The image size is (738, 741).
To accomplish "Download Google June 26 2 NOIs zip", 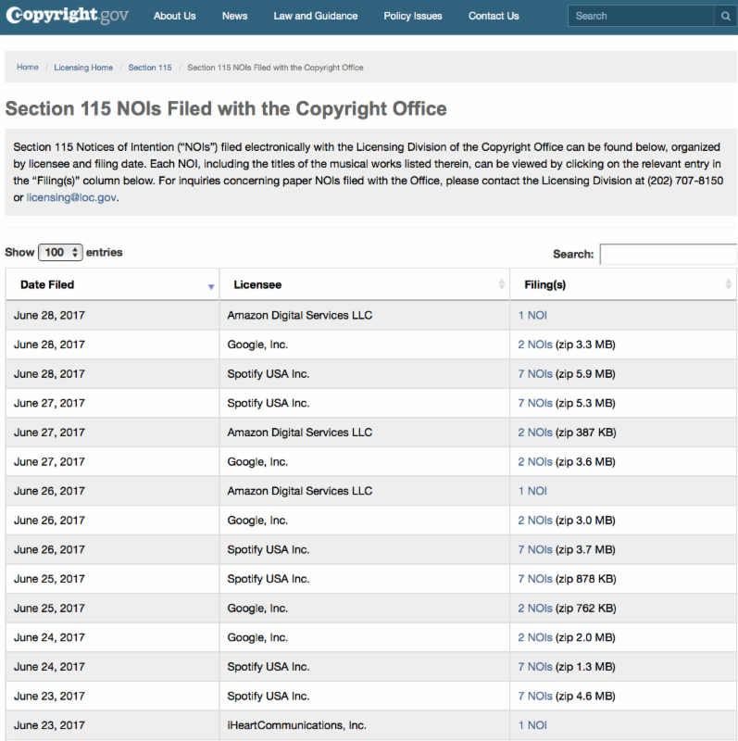I will pyautogui.click(x=535, y=521).
